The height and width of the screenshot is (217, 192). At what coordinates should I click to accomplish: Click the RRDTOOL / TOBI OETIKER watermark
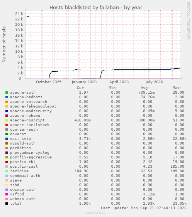pos(188,21)
